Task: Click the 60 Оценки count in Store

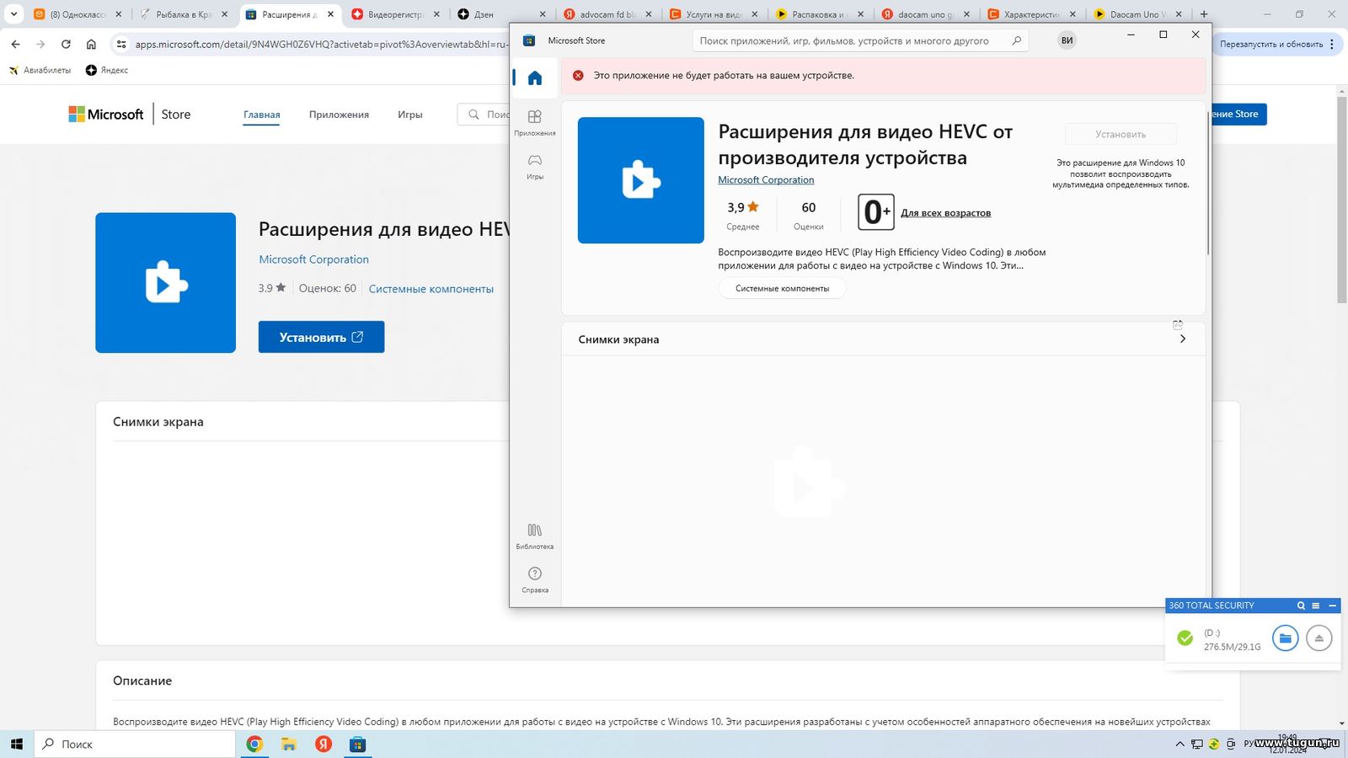Action: pos(809,215)
